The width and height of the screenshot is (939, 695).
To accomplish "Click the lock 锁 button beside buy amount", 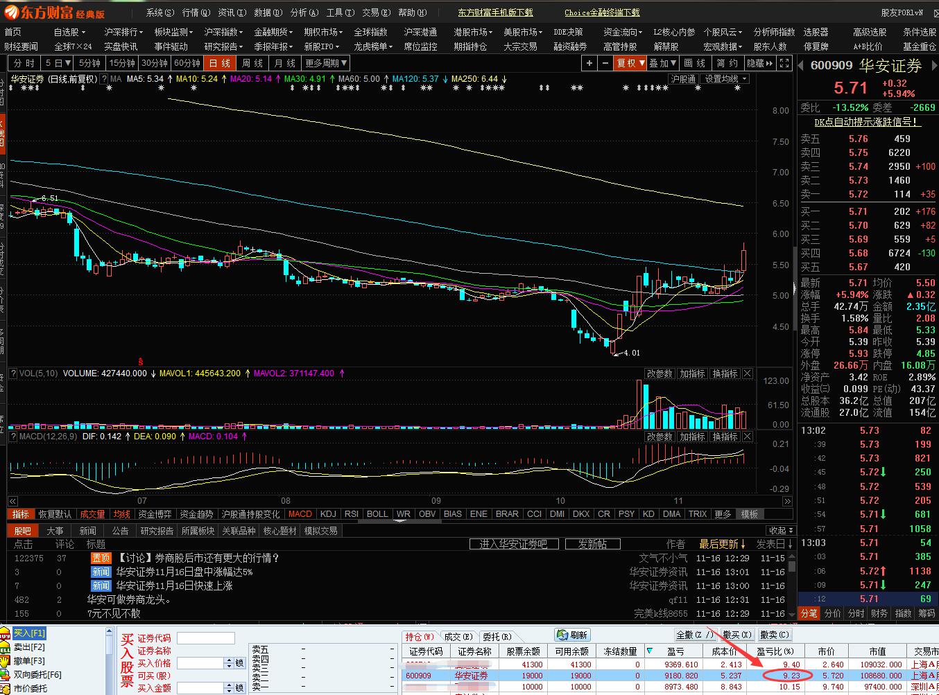I will 239,688.
